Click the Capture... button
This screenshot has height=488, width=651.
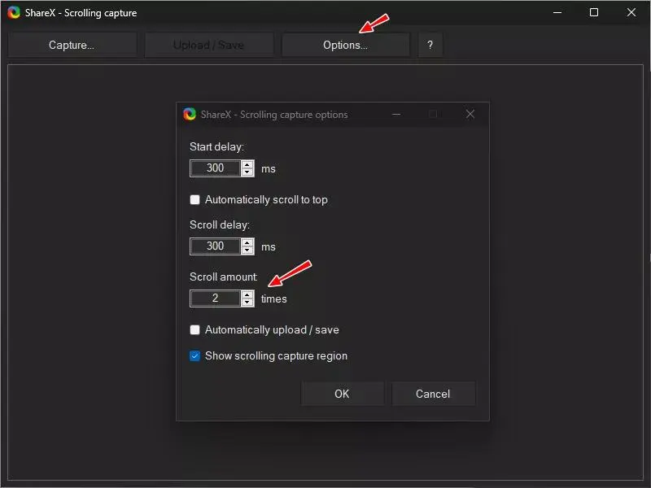coord(72,45)
